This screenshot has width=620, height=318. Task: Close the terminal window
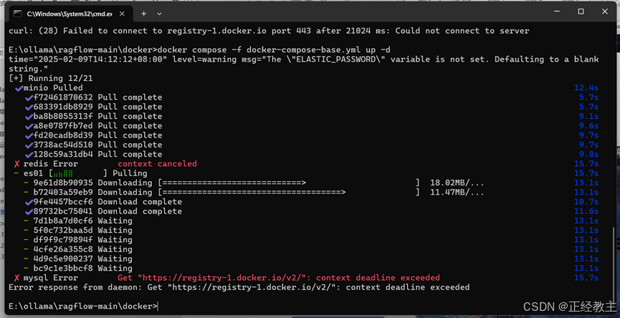click(x=604, y=12)
